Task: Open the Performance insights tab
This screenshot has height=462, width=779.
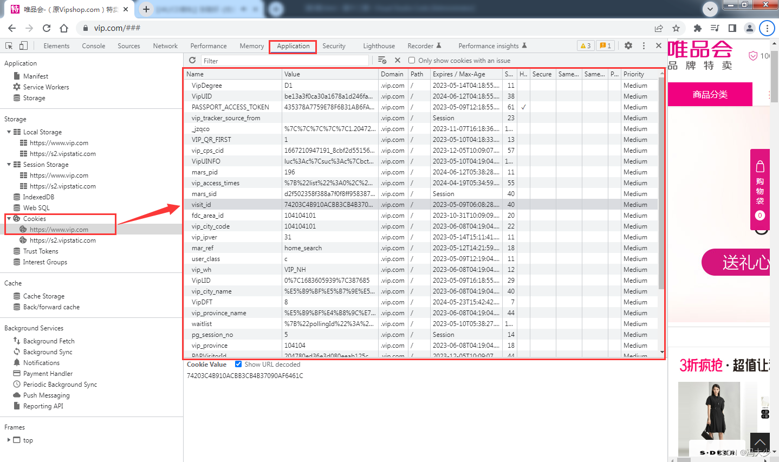Action: [492, 46]
